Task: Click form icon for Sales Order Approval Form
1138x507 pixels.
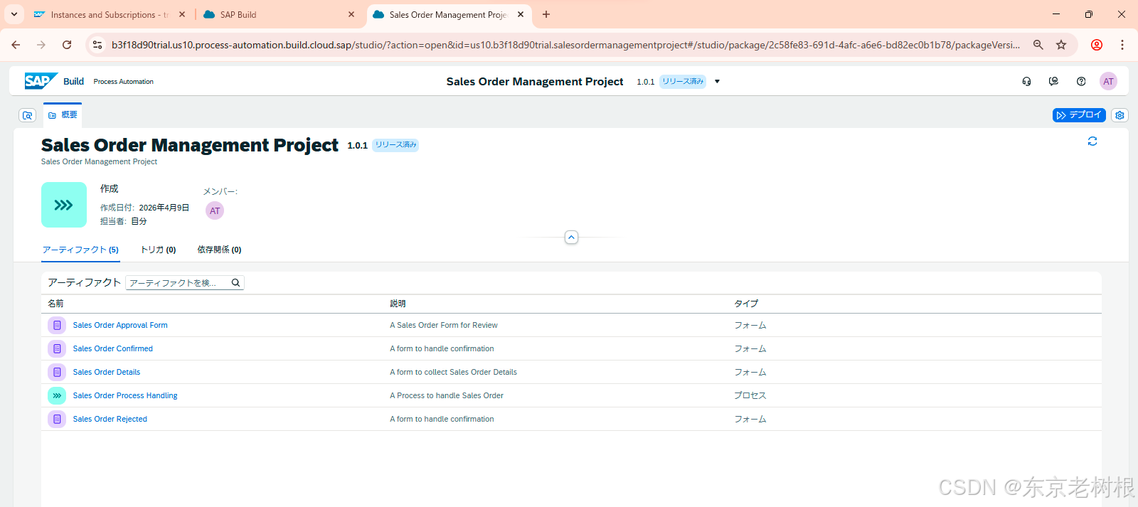Action: pyautogui.click(x=57, y=325)
